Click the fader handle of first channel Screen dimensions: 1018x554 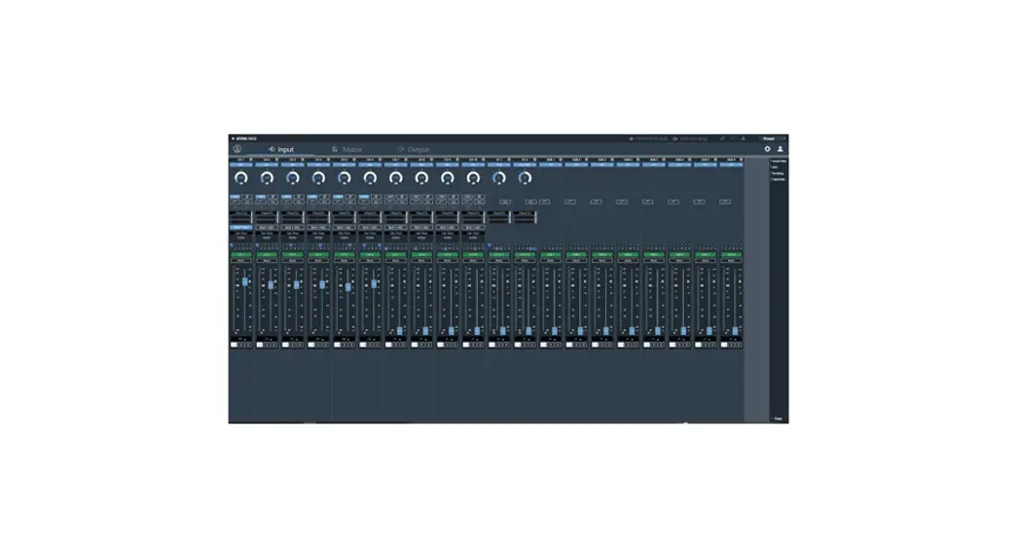245,282
